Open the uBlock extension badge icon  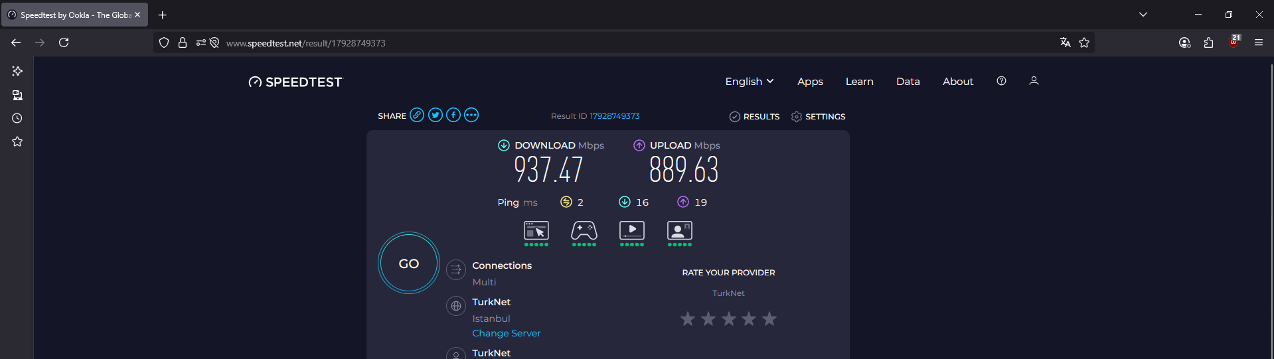(1234, 41)
